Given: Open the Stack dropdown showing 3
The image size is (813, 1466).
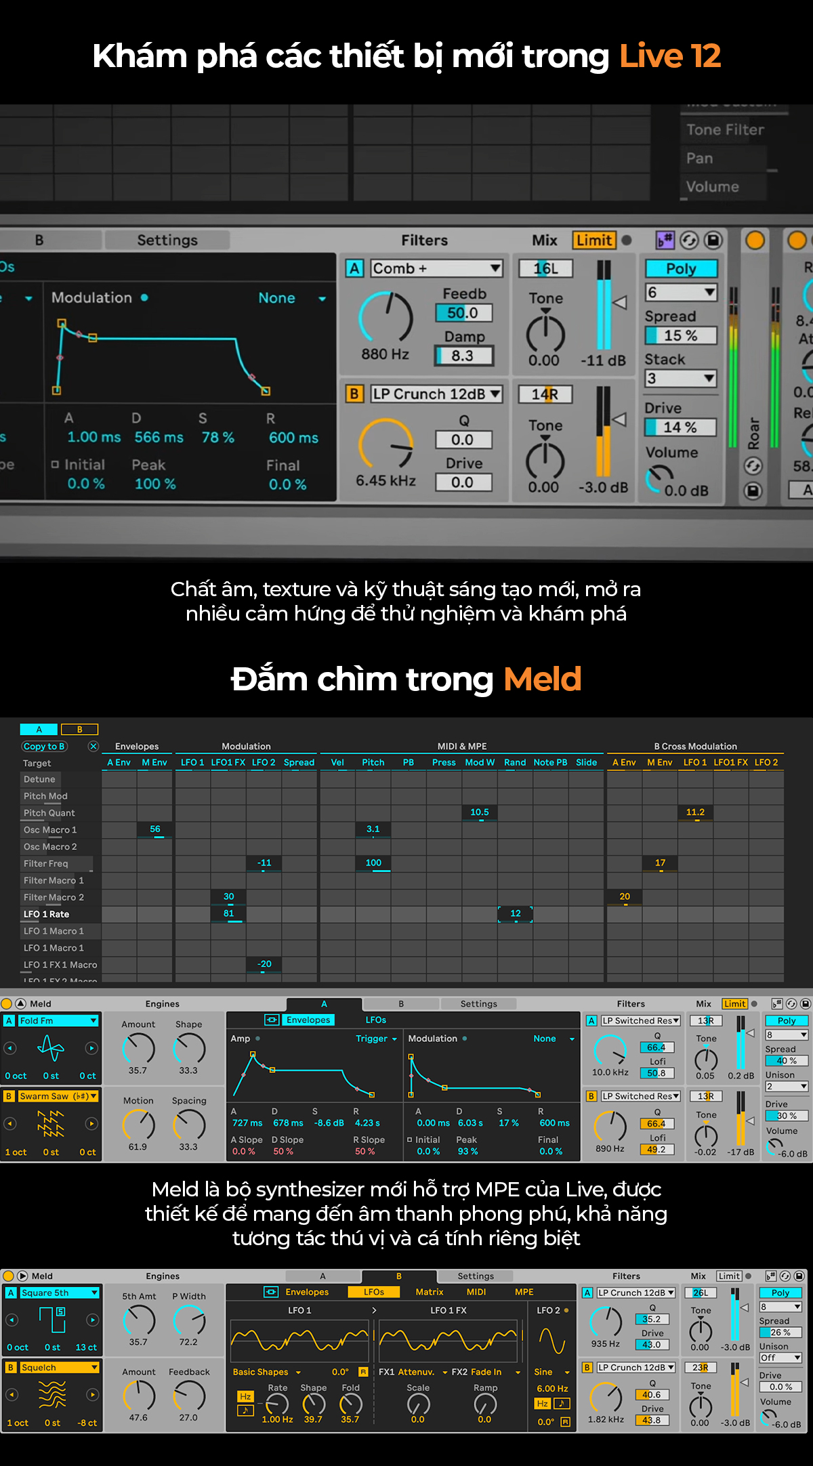Looking at the screenshot, I should pyautogui.click(x=681, y=378).
